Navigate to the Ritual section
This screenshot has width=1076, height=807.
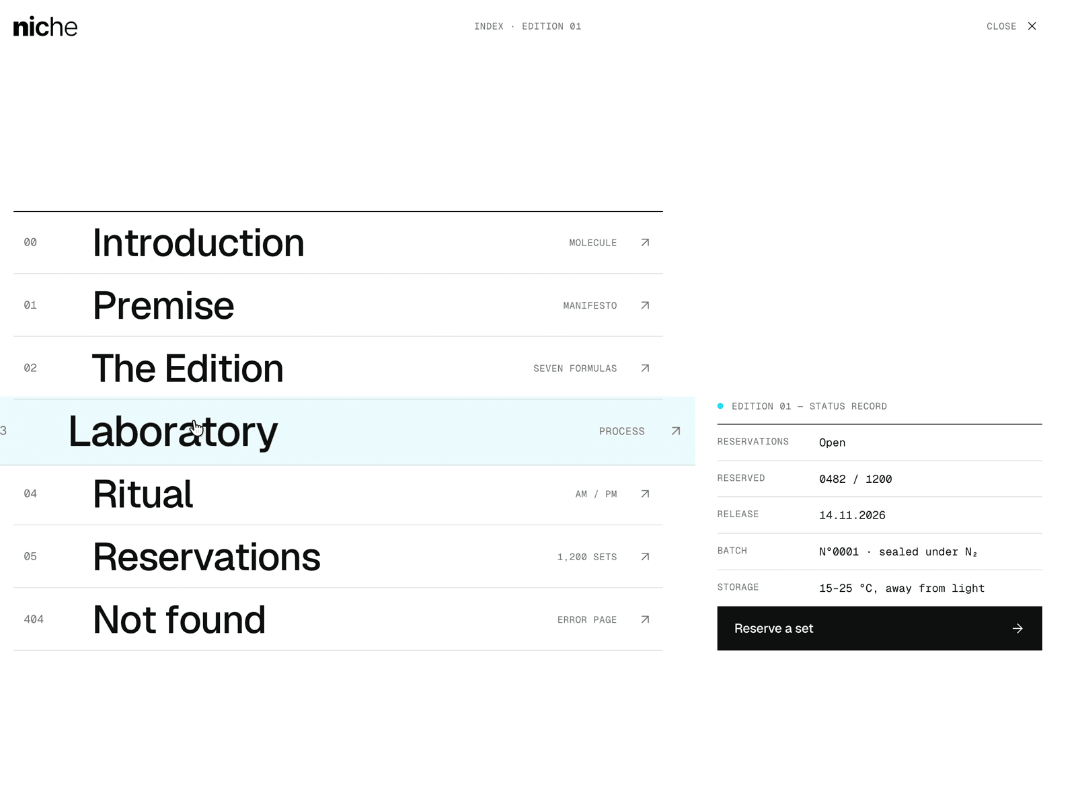338,494
